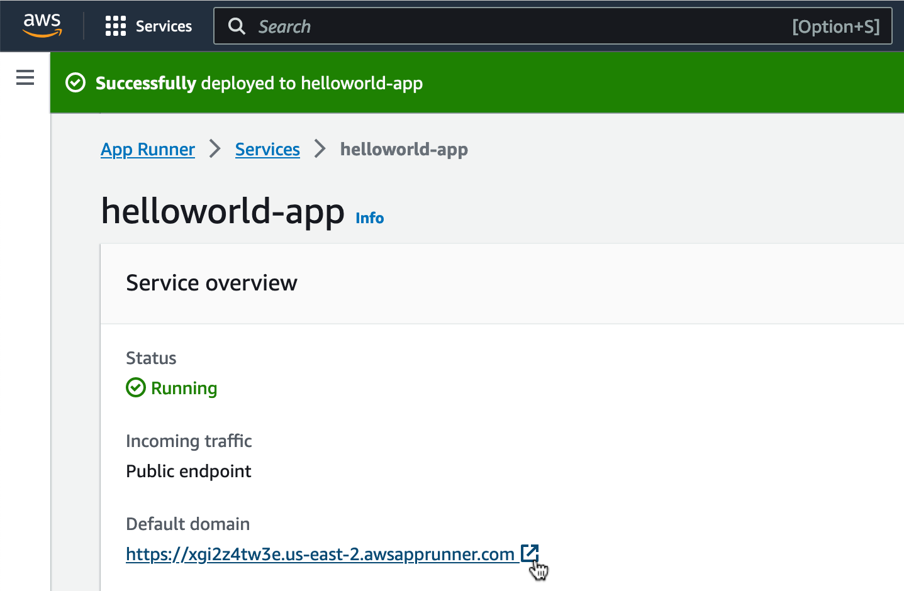
Task: Click the Running status text
Action: click(x=184, y=389)
